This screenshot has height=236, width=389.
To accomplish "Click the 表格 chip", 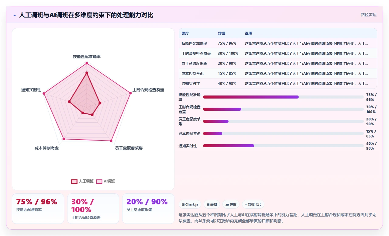I will [212, 204].
